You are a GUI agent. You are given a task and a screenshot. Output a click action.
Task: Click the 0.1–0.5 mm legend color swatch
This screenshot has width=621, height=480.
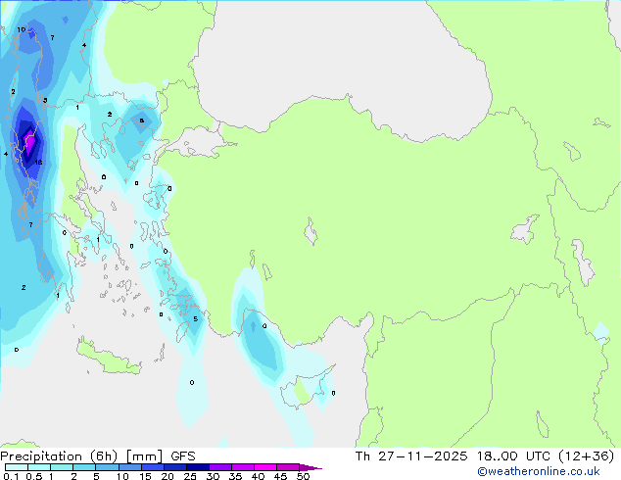(17, 467)
